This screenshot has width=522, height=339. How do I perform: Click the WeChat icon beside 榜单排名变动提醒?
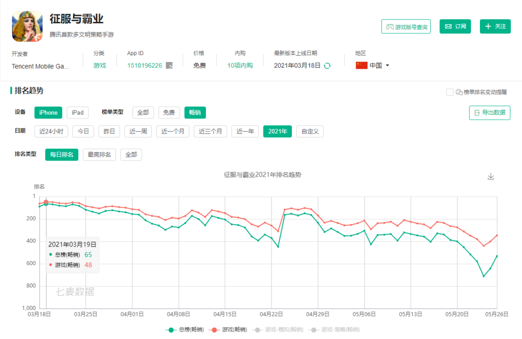tap(459, 92)
